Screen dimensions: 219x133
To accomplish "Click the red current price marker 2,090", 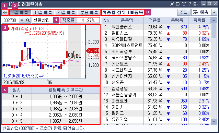I will [93, 50].
